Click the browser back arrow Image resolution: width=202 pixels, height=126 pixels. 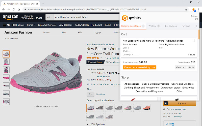[4, 9]
